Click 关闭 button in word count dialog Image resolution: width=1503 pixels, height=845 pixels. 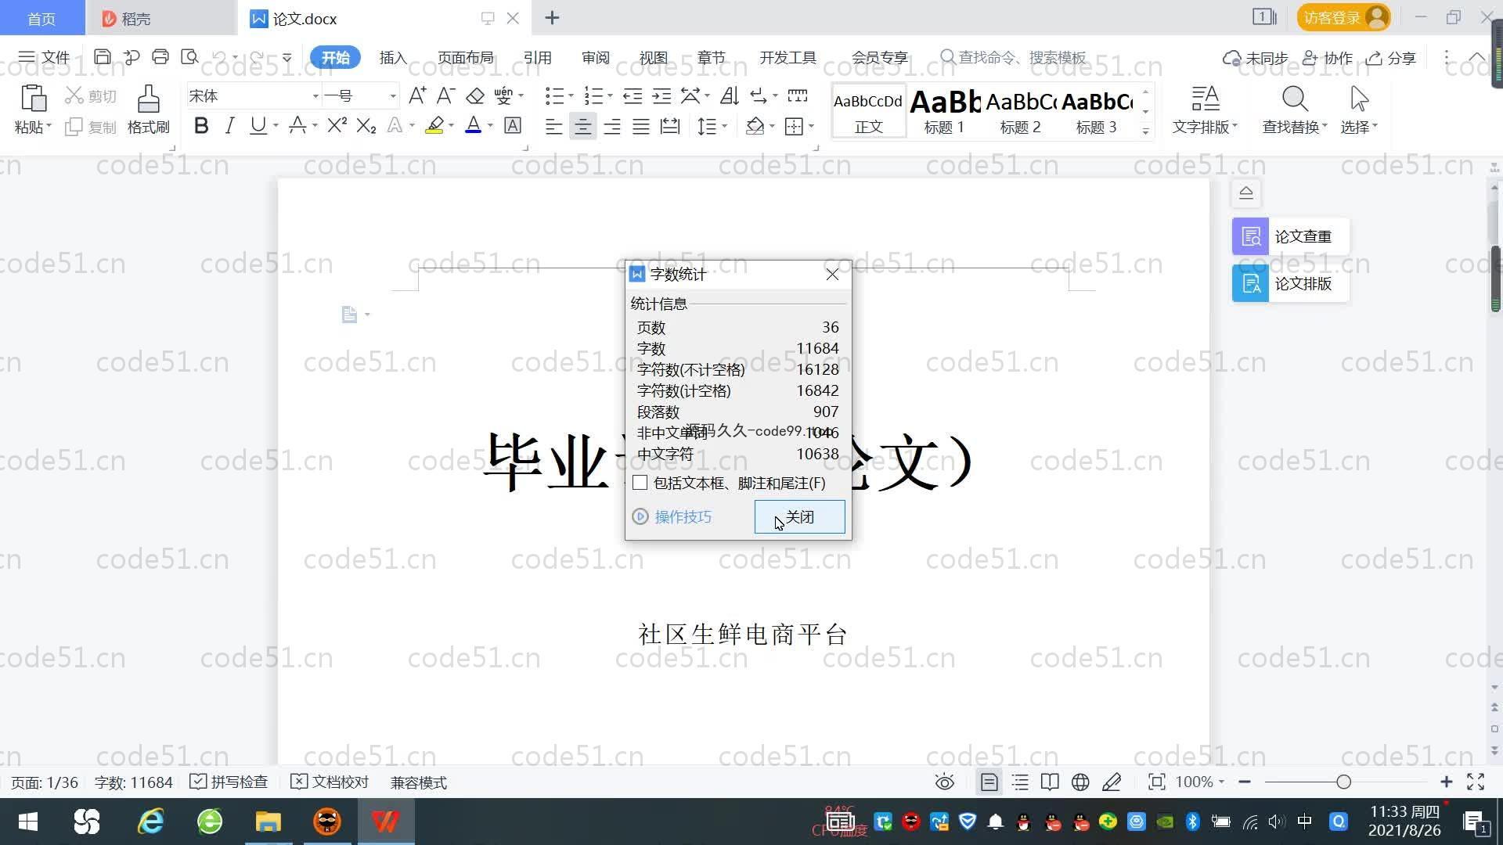point(799,517)
